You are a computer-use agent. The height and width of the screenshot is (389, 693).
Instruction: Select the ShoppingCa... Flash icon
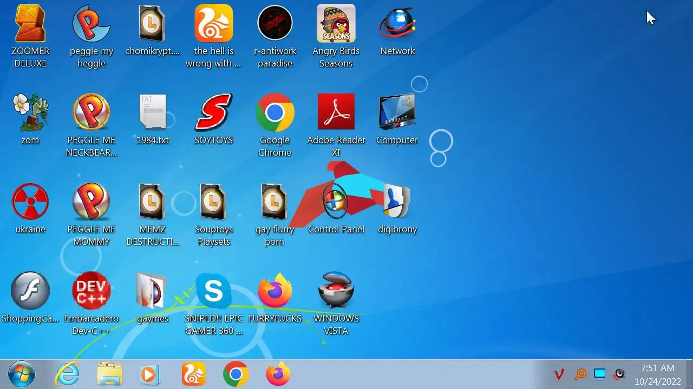(30, 291)
